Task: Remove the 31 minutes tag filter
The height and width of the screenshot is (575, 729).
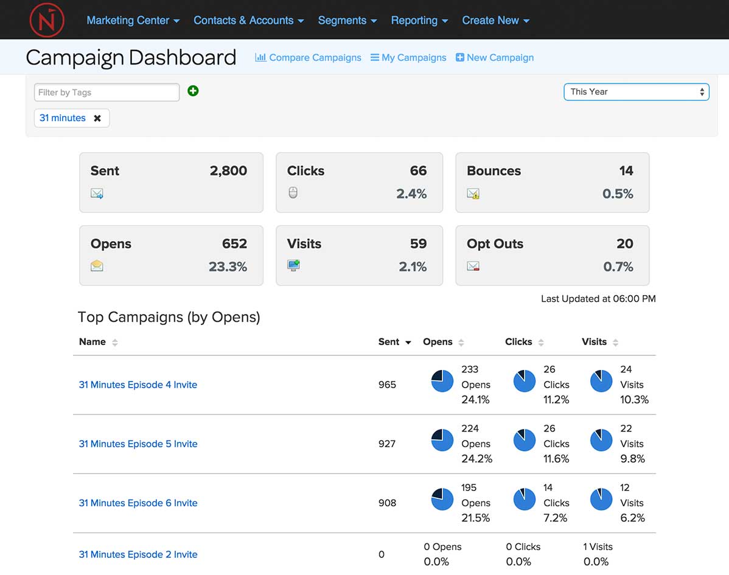Action: [97, 118]
